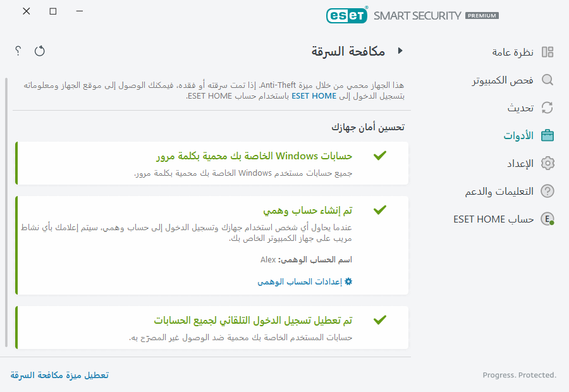Image resolution: width=569 pixels, height=392 pixels.
Task: Click the تعطيل ميزة مكافحة السرقة link
Action: [59, 374]
